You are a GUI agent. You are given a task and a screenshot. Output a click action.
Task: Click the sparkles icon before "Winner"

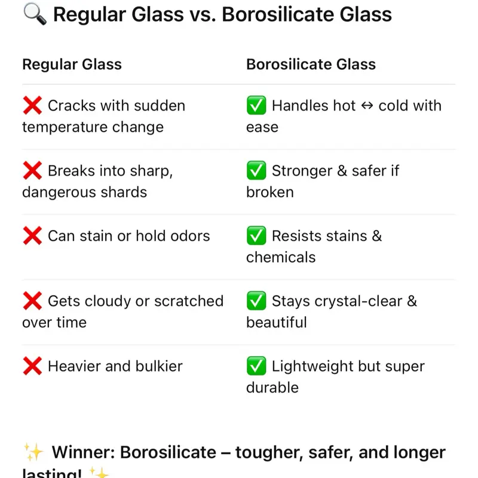click(x=33, y=452)
